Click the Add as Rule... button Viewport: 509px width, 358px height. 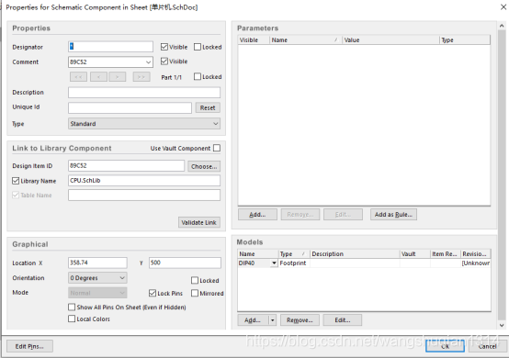pos(393,215)
